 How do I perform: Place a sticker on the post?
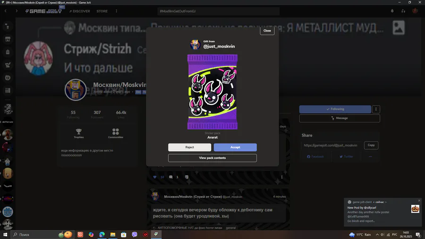tap(187, 177)
